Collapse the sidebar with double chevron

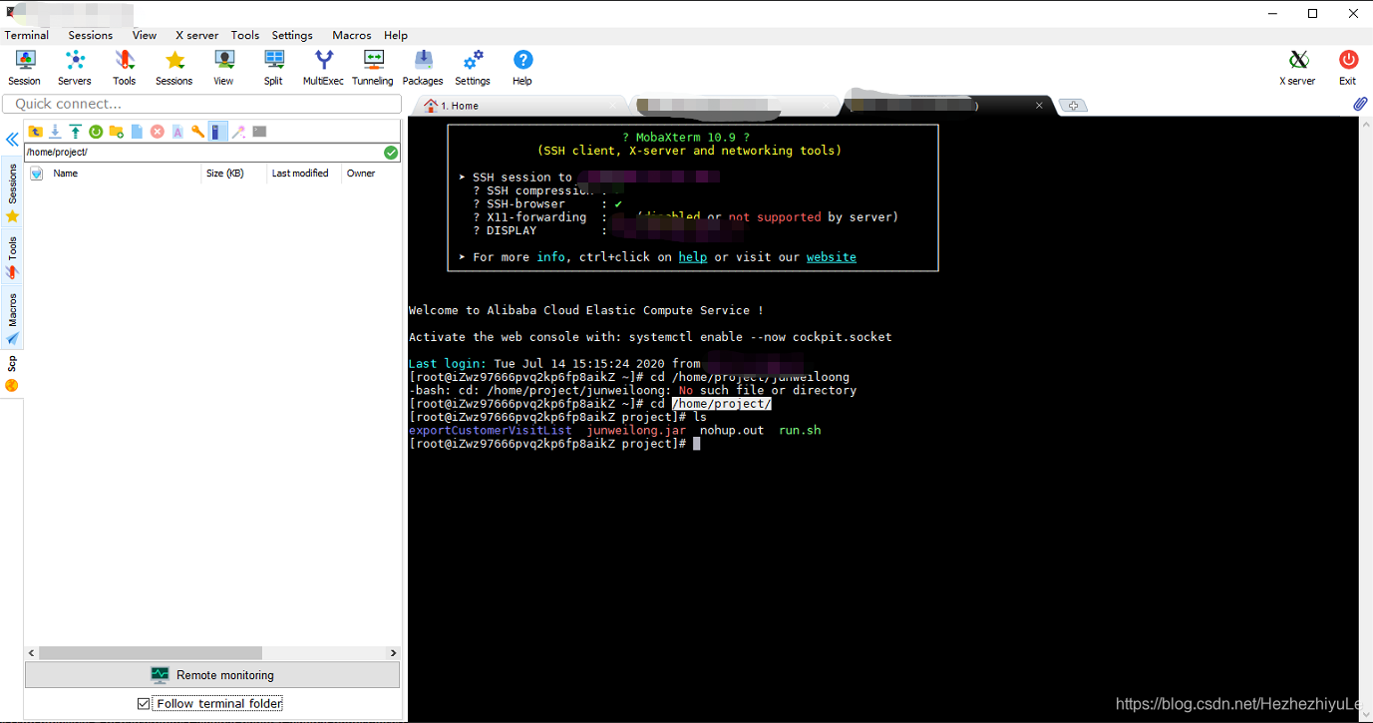coord(12,140)
